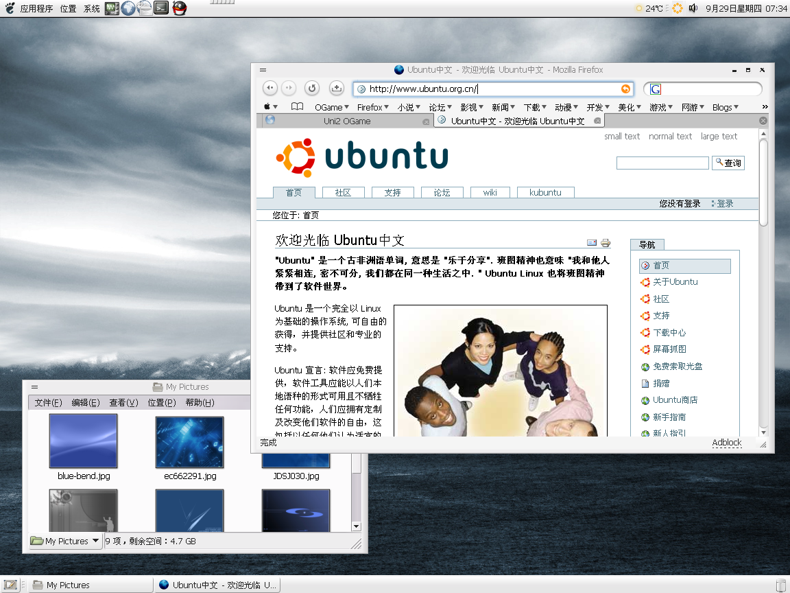Open the trash icon in bottom panel
Image resolution: width=790 pixels, height=593 pixels.
click(x=781, y=585)
